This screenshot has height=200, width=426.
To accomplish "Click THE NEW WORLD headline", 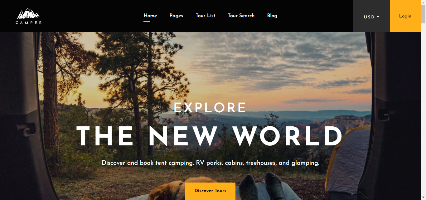I will pyautogui.click(x=210, y=136).
